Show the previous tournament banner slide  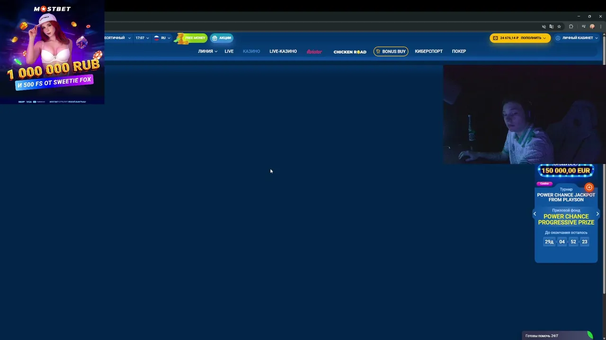(x=535, y=214)
